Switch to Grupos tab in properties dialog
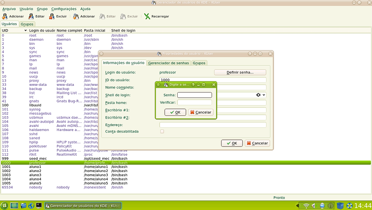The image size is (372, 210). click(199, 63)
